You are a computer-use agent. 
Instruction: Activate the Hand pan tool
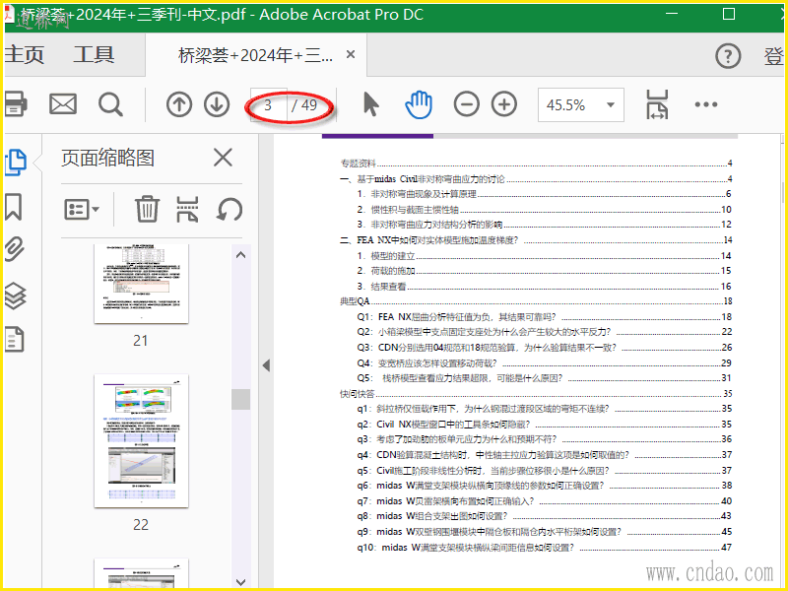419,104
